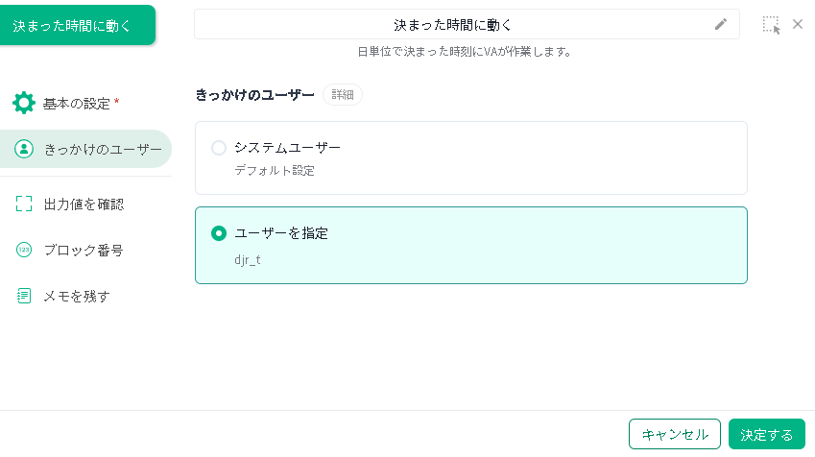Click the pencil icon to edit title

pos(721,25)
